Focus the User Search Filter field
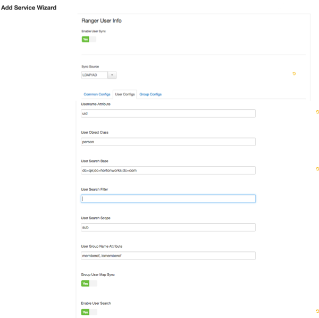The image size is (319, 318). point(168,199)
